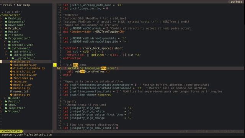Click the commented 'signify heading line

pyautogui.click(x=70, y=101)
